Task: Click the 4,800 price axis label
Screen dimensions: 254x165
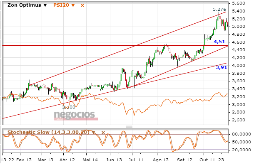Action: [x=239, y=34]
